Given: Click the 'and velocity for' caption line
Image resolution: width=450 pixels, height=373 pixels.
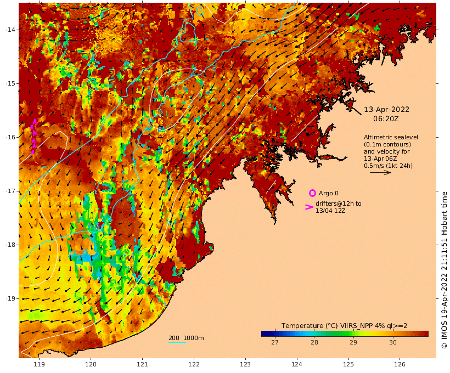Looking at the screenshot, I should coord(386,151).
